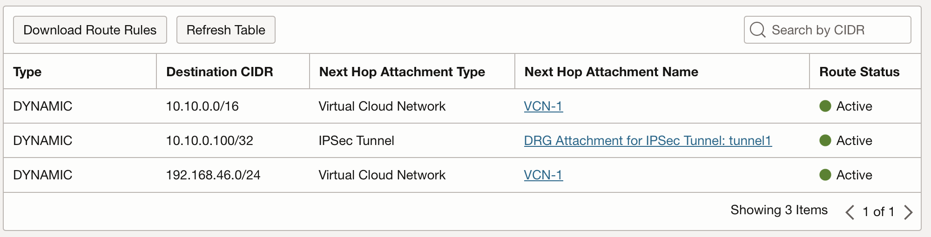Click the search magnifier icon
The width and height of the screenshot is (931, 237).
757,30
